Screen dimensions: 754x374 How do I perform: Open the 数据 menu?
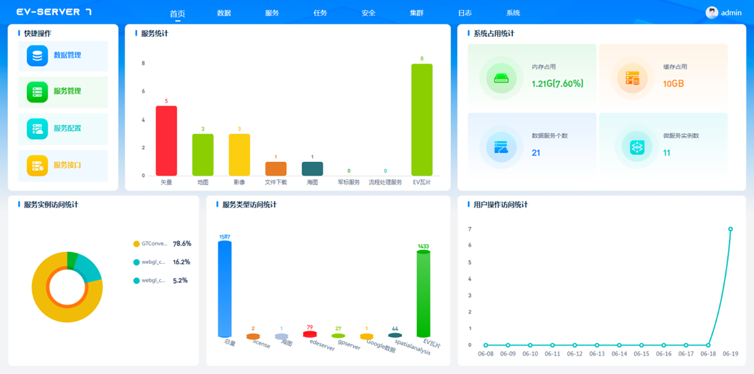pos(224,13)
